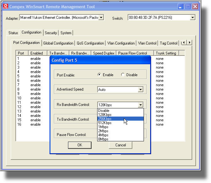The width and height of the screenshot is (211, 183).
Task: Open the System tab
Action: [66, 33]
